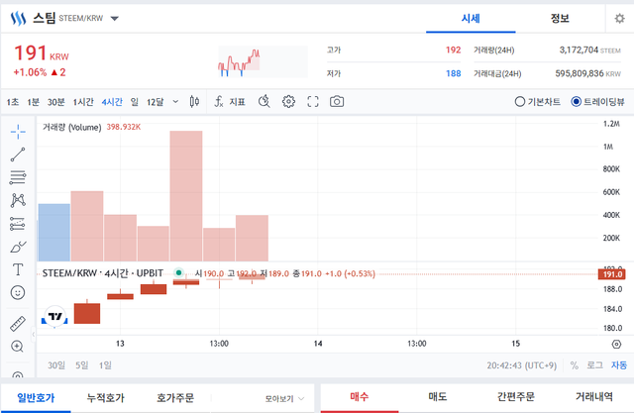The height and width of the screenshot is (413, 634).
Task: Click the mini price sparkline chart
Action: [263, 61]
